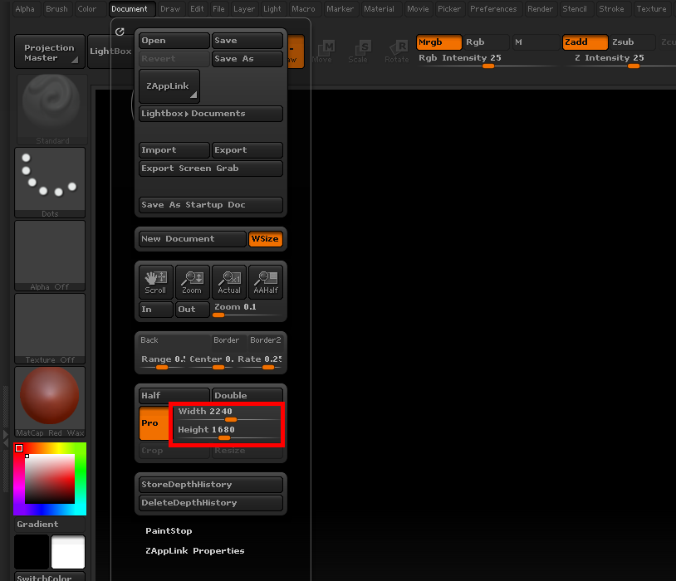The width and height of the screenshot is (676, 581).
Task: Click Save As Startup Doc
Action: 211,205
